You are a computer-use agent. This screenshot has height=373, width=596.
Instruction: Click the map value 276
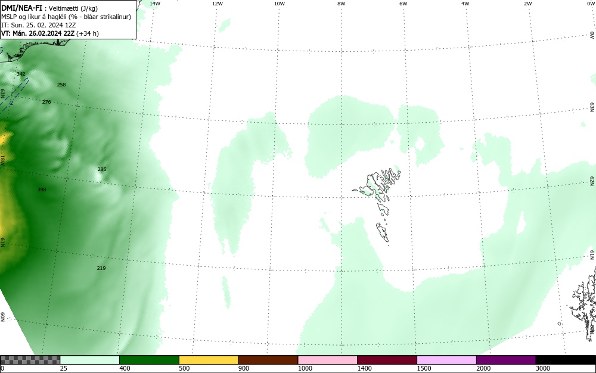(x=46, y=102)
